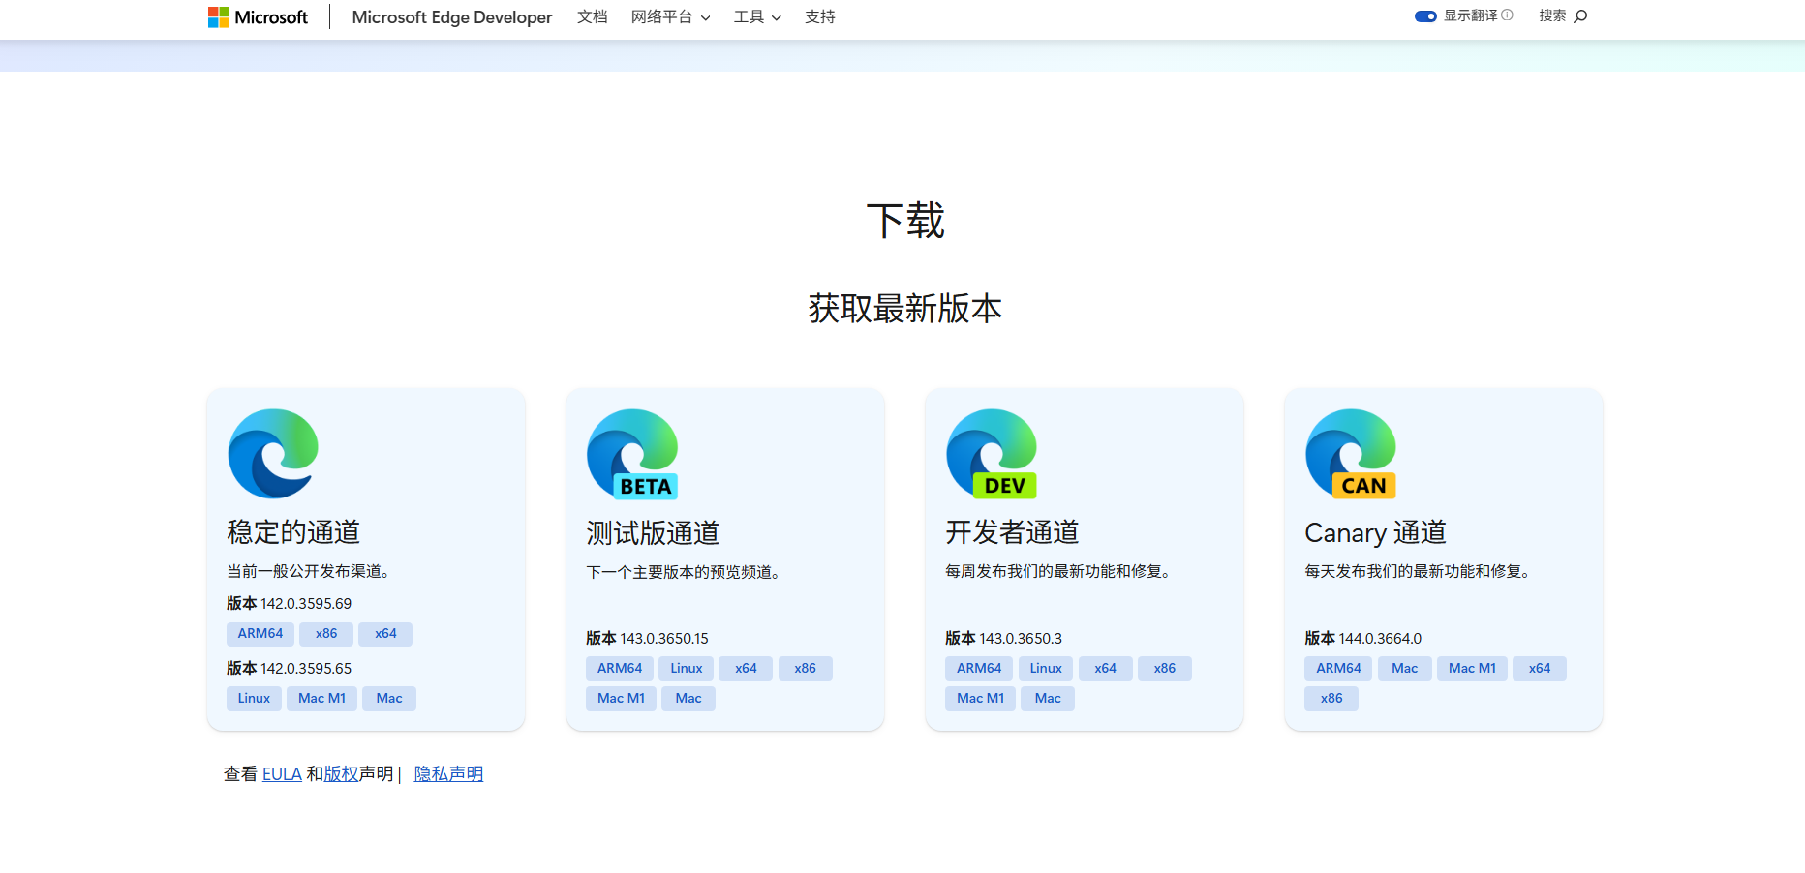The image size is (1805, 873).
Task: Download Canary channel x86 build
Action: coord(1331,699)
